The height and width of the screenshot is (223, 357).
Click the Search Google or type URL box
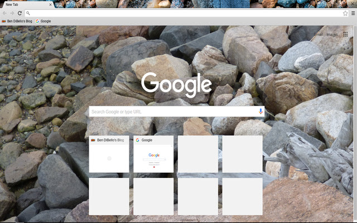[177, 111]
